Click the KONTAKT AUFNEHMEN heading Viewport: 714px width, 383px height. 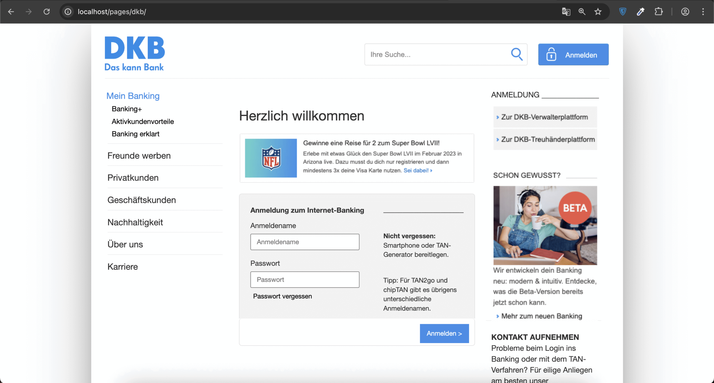[535, 337]
